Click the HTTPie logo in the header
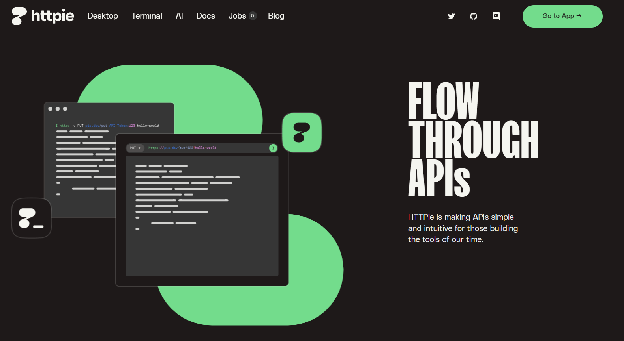Screen dimensions: 624x341 point(43,16)
